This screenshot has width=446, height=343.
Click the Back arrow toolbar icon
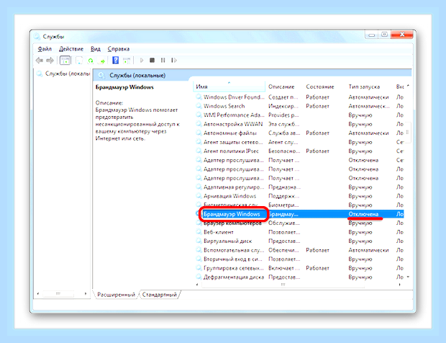pyautogui.click(x=40, y=61)
